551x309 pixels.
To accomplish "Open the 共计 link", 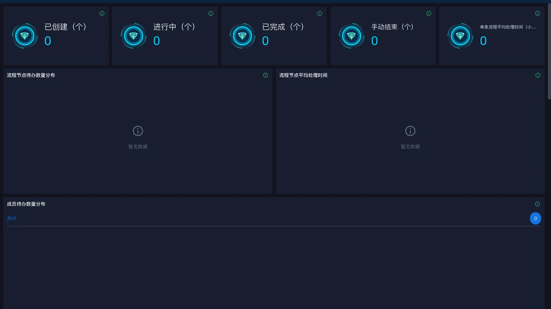I will (11, 218).
